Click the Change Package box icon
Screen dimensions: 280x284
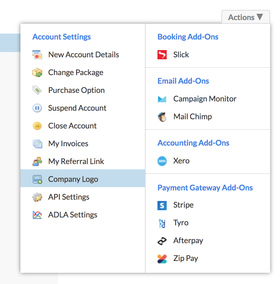[x=37, y=72]
